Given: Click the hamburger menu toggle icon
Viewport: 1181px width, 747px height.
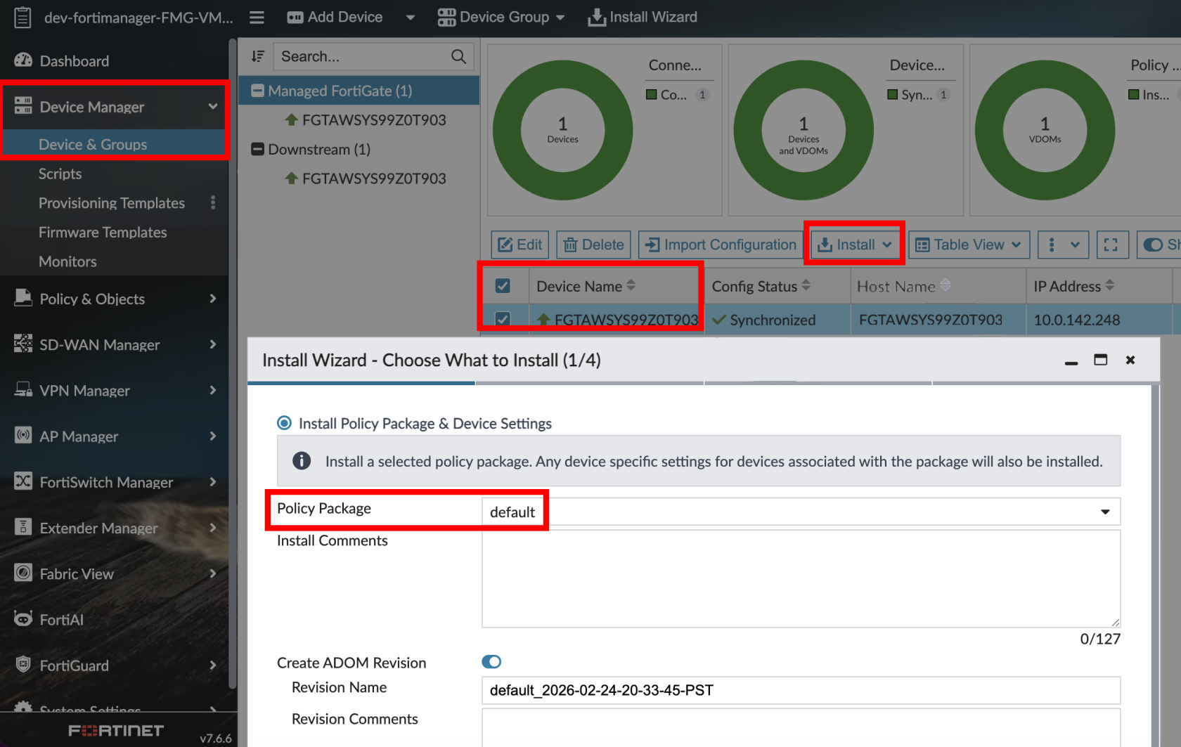Looking at the screenshot, I should [x=257, y=18].
